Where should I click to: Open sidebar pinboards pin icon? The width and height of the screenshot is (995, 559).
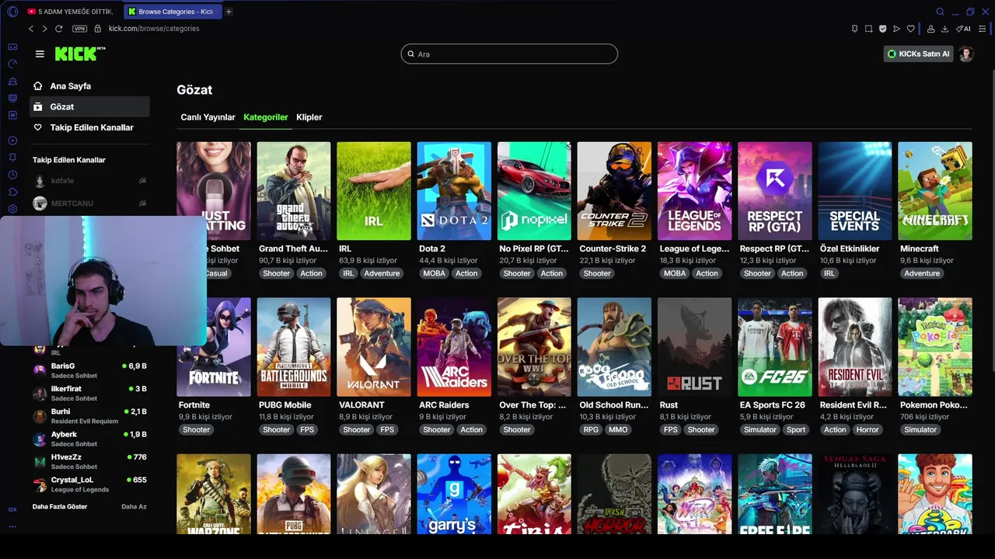click(x=12, y=158)
